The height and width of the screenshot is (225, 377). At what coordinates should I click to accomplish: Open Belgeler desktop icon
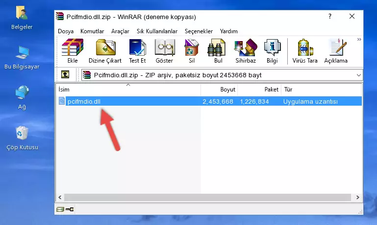[22, 18]
